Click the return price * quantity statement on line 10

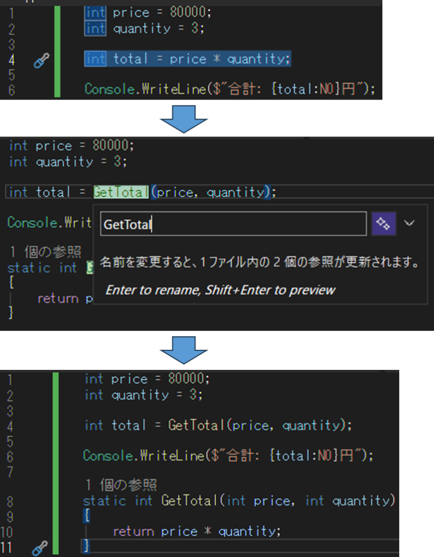194,531
